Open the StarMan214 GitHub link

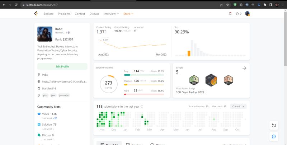pos(49,88)
